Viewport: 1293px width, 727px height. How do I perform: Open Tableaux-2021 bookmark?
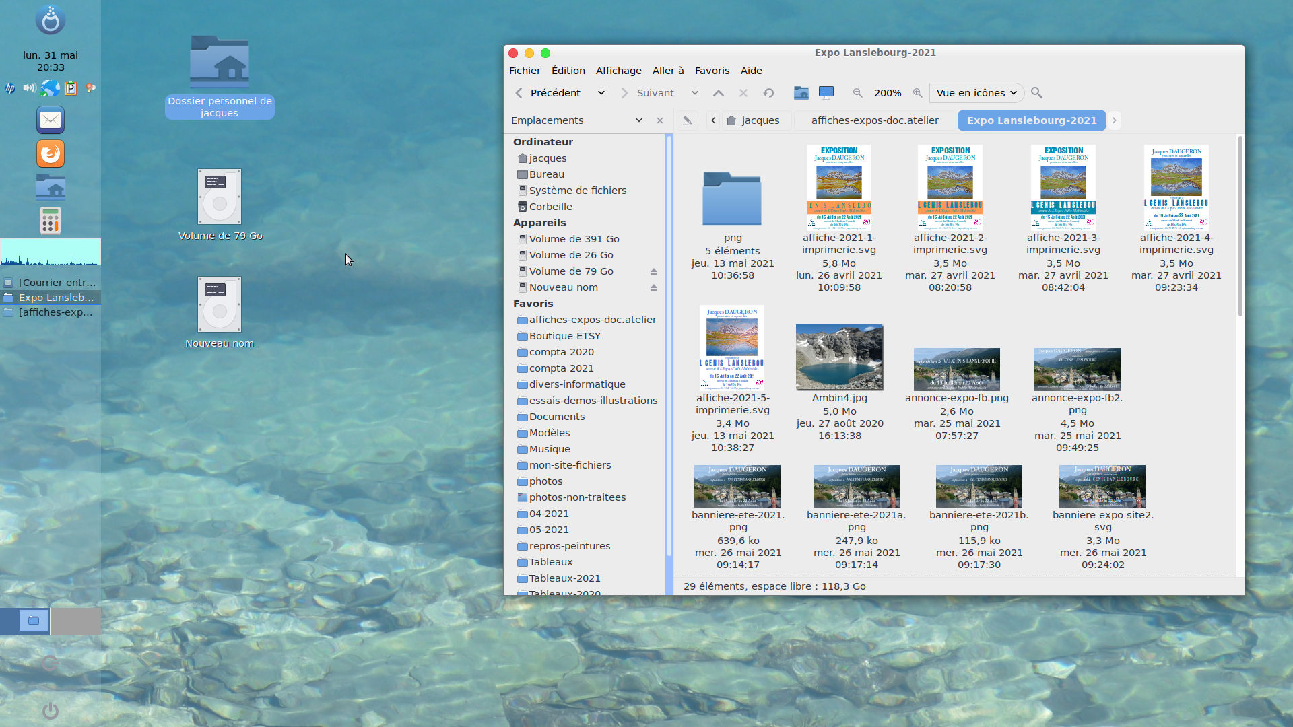pos(564,578)
